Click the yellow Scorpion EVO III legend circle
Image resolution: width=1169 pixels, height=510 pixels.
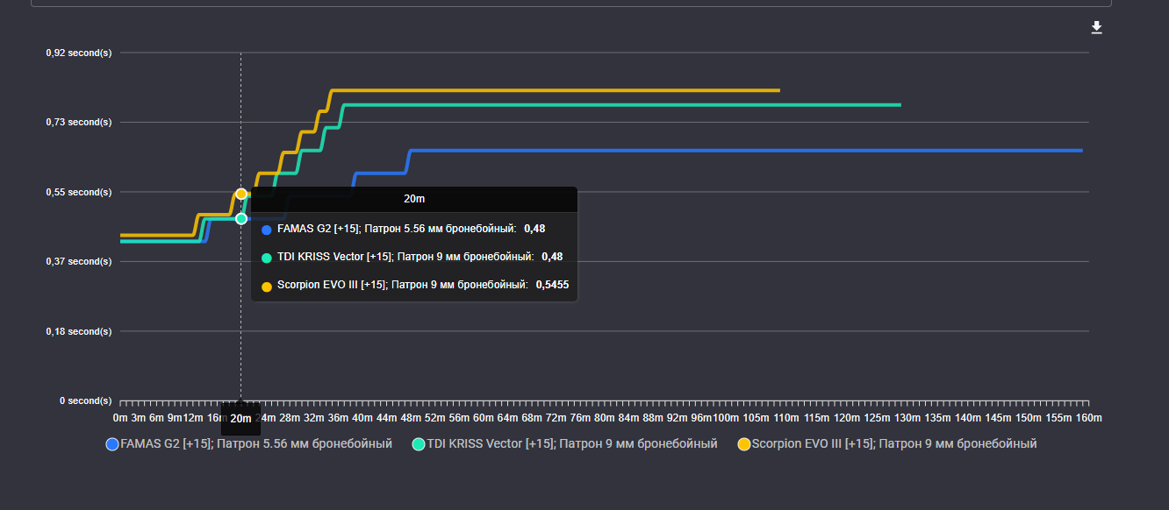pyautogui.click(x=743, y=444)
